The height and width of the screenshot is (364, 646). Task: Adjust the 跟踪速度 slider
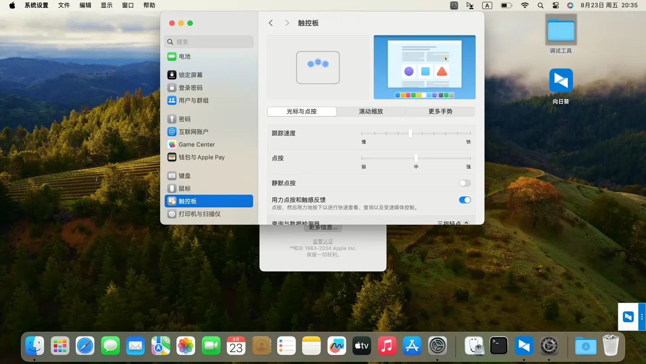tap(410, 133)
